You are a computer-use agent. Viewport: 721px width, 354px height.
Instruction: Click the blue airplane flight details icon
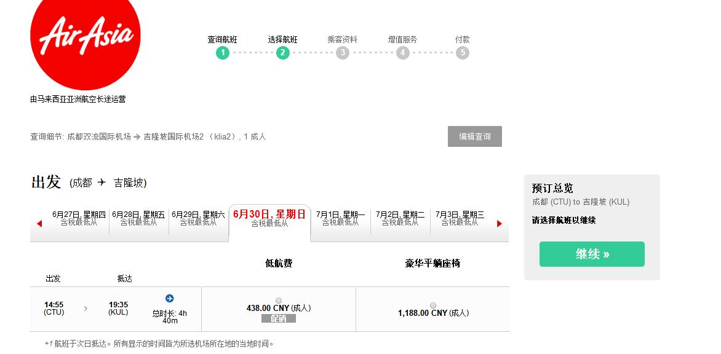(170, 299)
